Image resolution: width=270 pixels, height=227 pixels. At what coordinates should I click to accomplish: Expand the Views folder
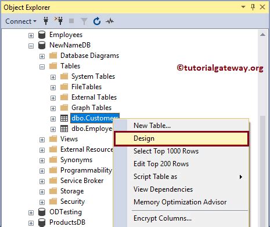click(x=42, y=140)
